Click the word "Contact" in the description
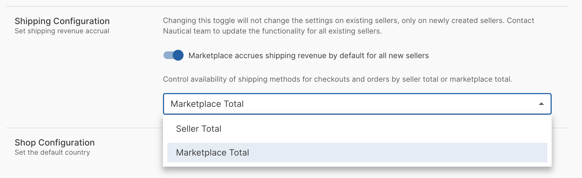The image size is (582, 178). coord(520,21)
